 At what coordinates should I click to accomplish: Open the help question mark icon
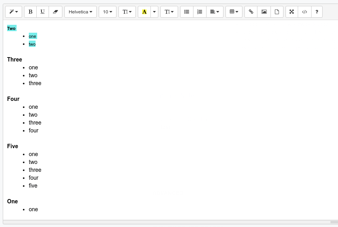pos(317,12)
